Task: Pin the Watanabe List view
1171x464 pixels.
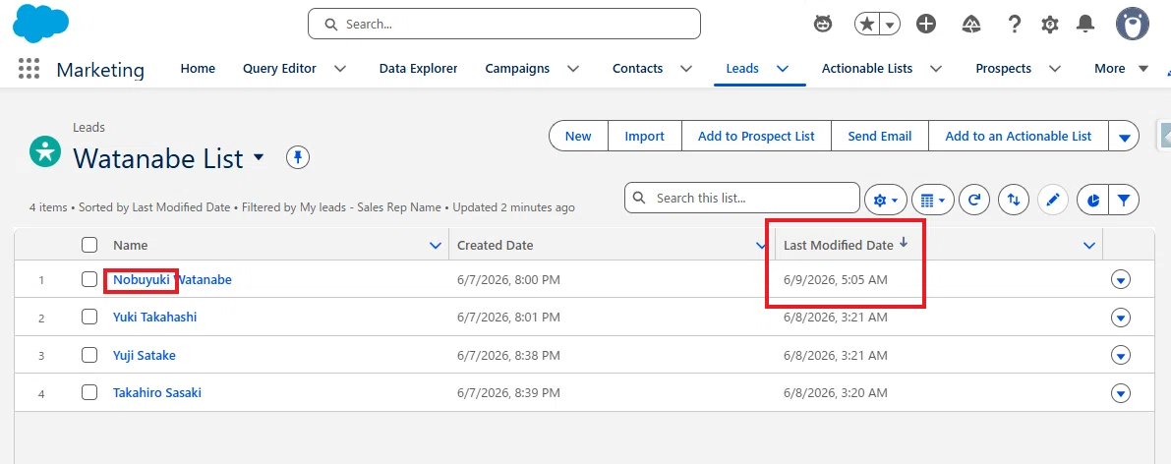Action: pos(298,157)
